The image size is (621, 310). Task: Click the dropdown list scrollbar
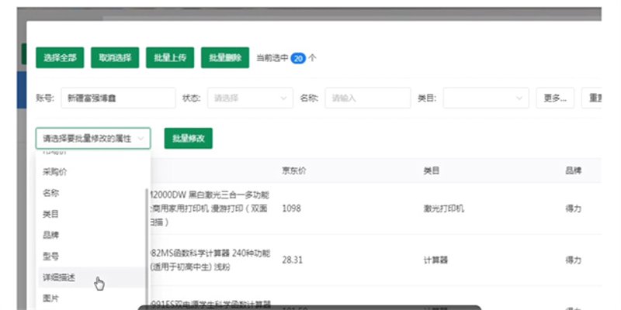pyautogui.click(x=147, y=249)
